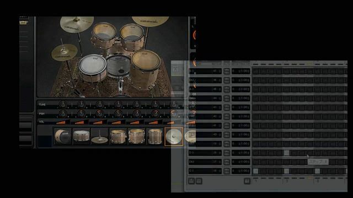
Task: Select the C 2 note name field
Action: (x=205, y=171)
